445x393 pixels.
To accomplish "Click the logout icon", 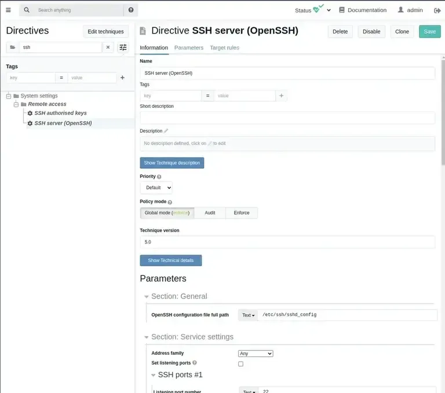I will 437,10.
